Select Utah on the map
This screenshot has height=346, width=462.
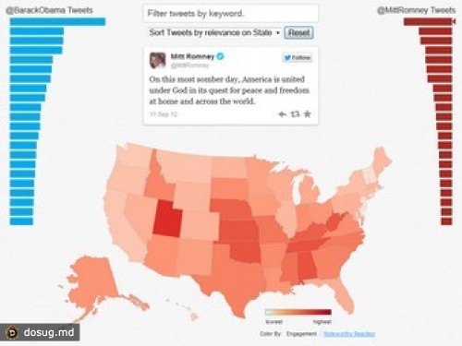tap(166, 219)
